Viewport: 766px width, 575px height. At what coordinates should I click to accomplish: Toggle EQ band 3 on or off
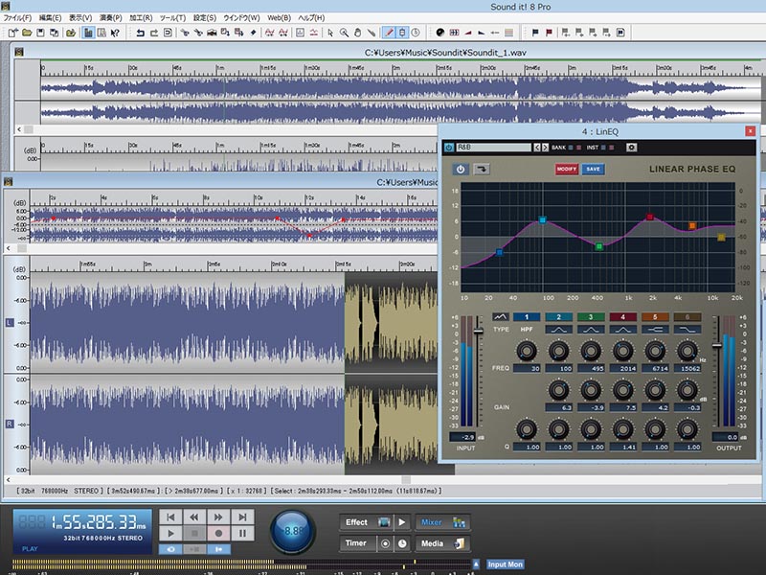click(x=591, y=317)
